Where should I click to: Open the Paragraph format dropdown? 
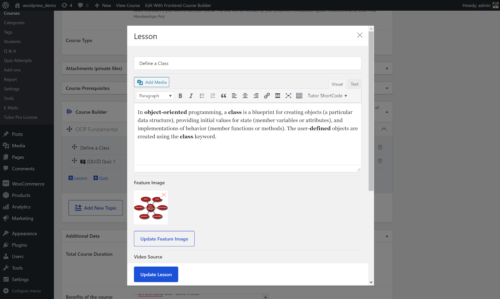click(155, 96)
